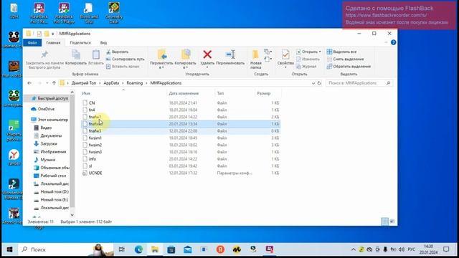Show hidden tray icons chevron

tap(354, 249)
